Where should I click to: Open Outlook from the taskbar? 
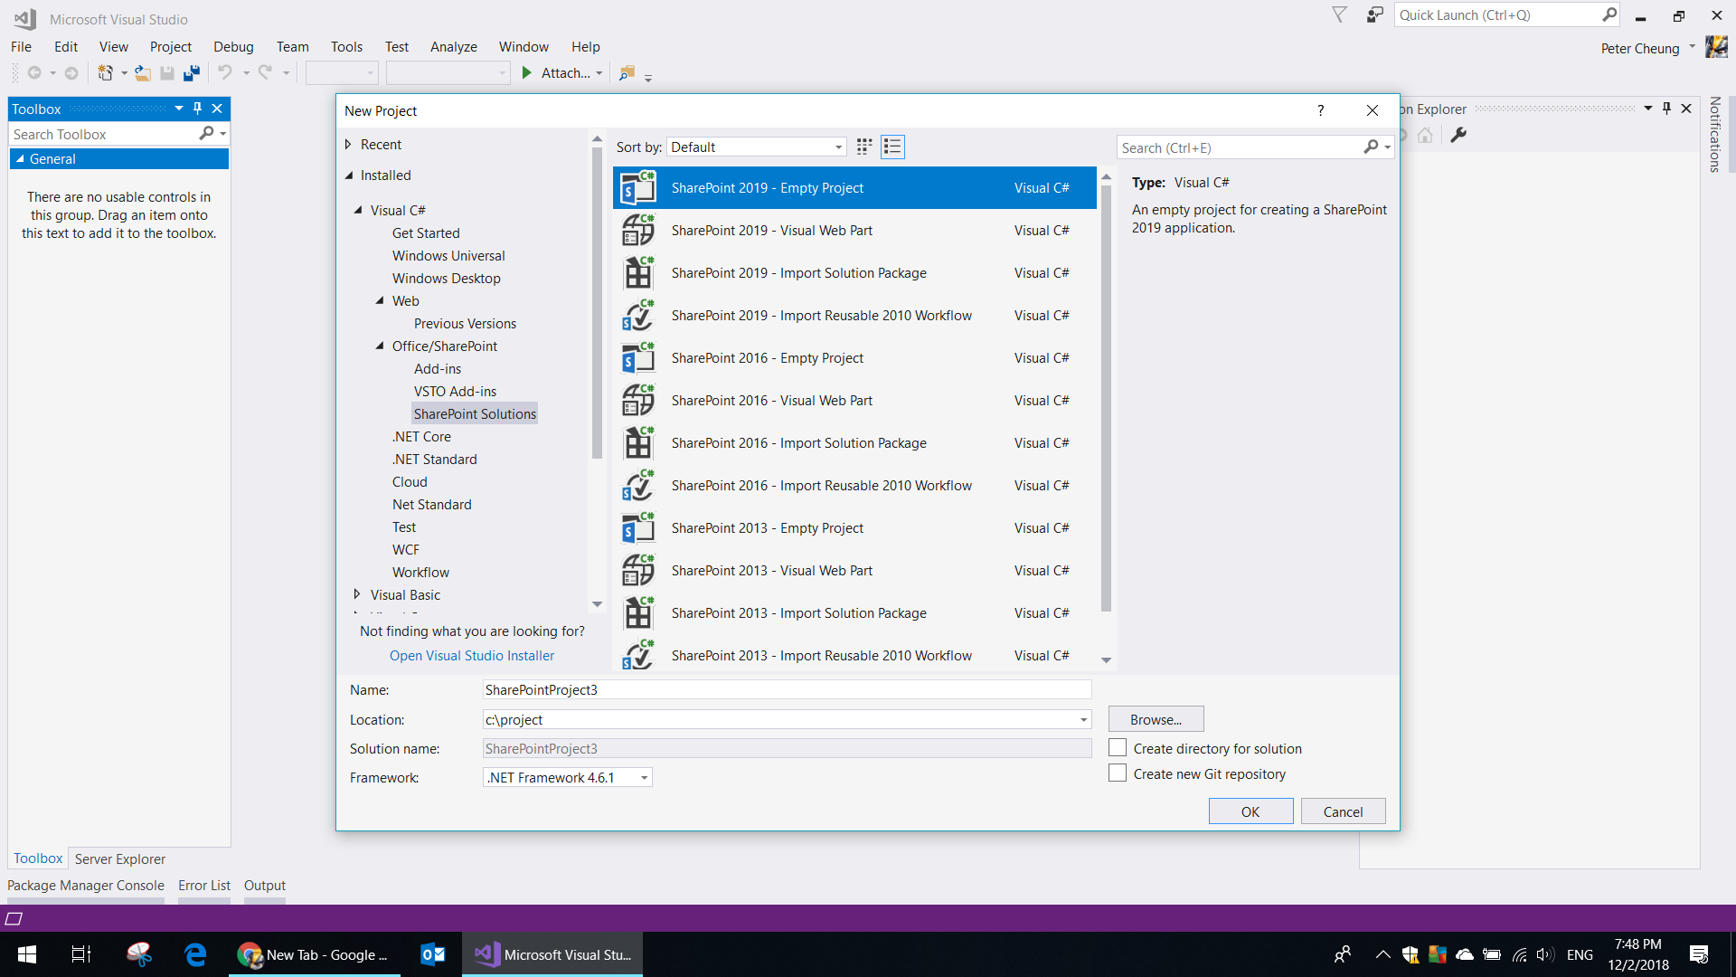coord(433,954)
